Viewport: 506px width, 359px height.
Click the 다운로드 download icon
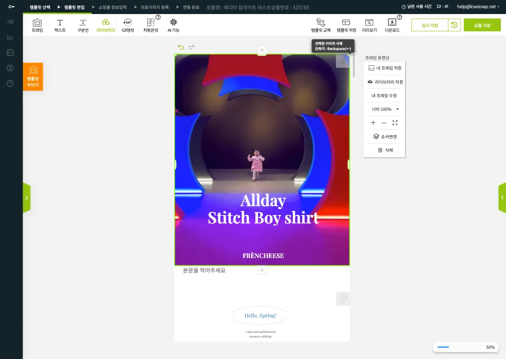pos(392,25)
